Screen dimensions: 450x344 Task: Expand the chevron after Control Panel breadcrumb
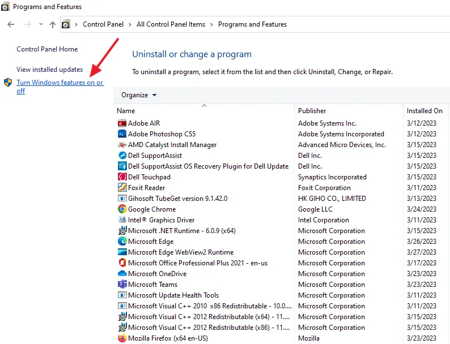tap(130, 25)
